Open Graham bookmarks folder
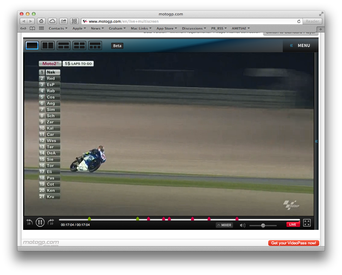Screen dimensions: 342x275 pyautogui.click(x=117, y=28)
